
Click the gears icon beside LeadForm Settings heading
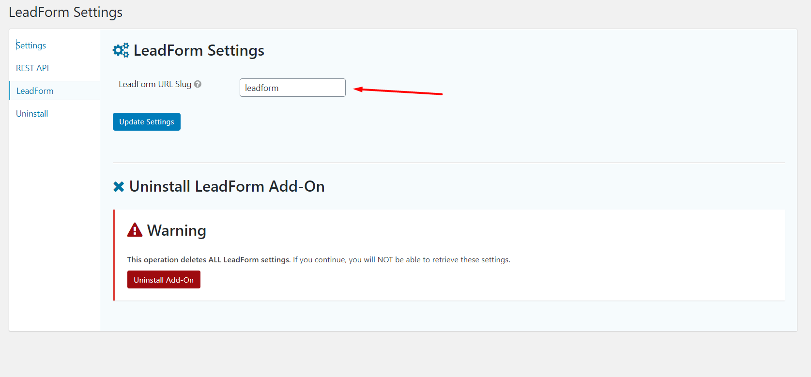121,50
